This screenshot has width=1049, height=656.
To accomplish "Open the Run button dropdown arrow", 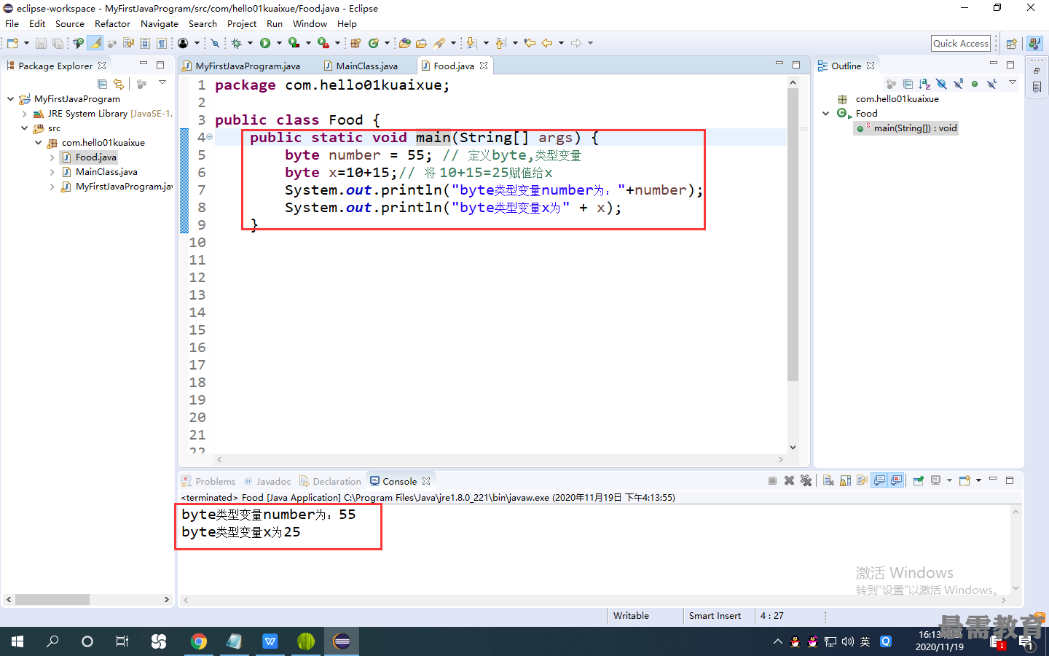I will (279, 43).
